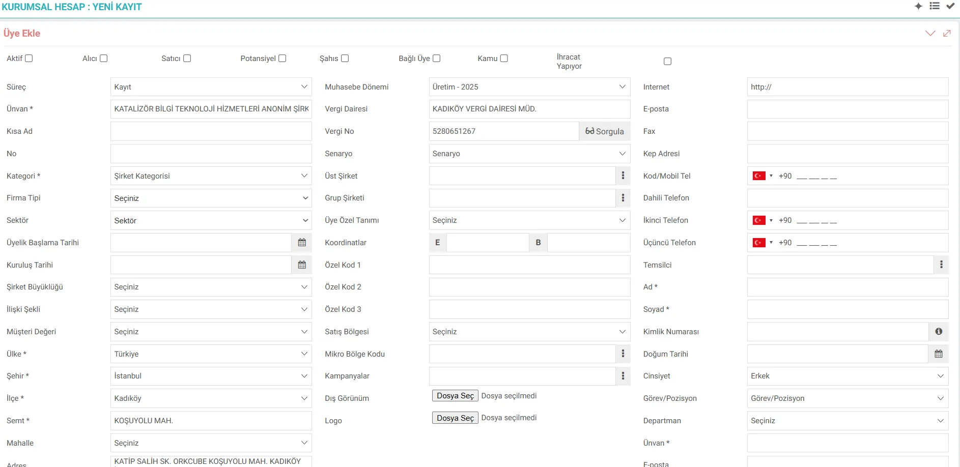Click the sparkle icon in top header
960x467 pixels.
coord(918,6)
